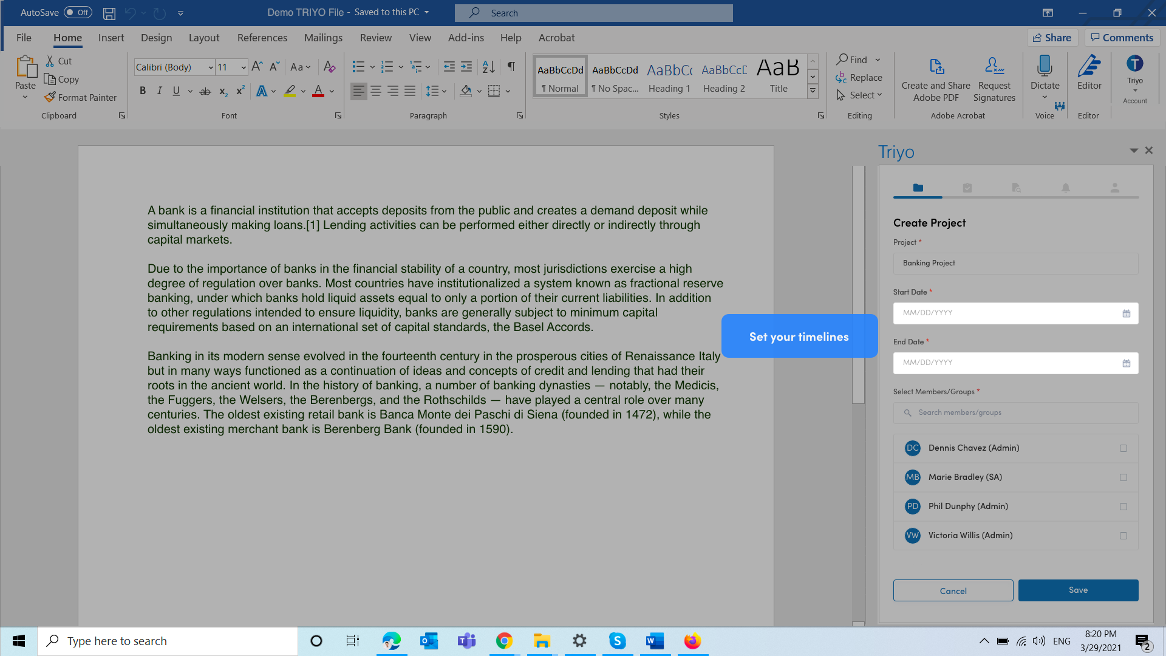Click the Save icon in title bar

click(x=109, y=13)
